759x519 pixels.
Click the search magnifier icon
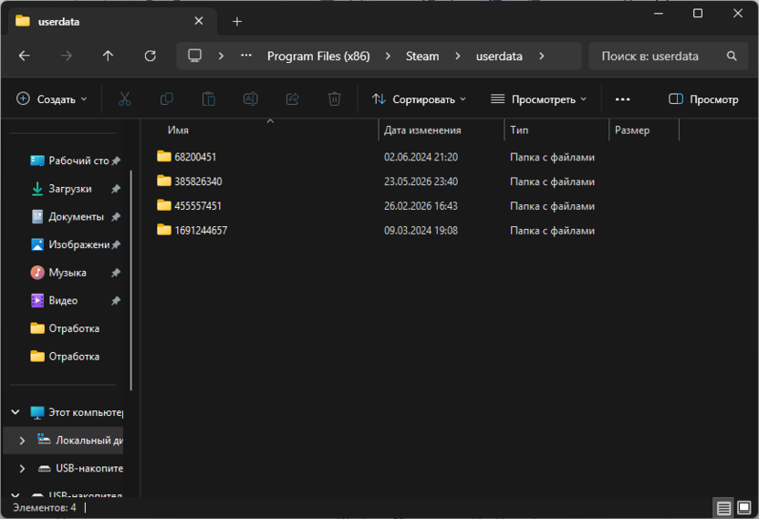tap(732, 57)
